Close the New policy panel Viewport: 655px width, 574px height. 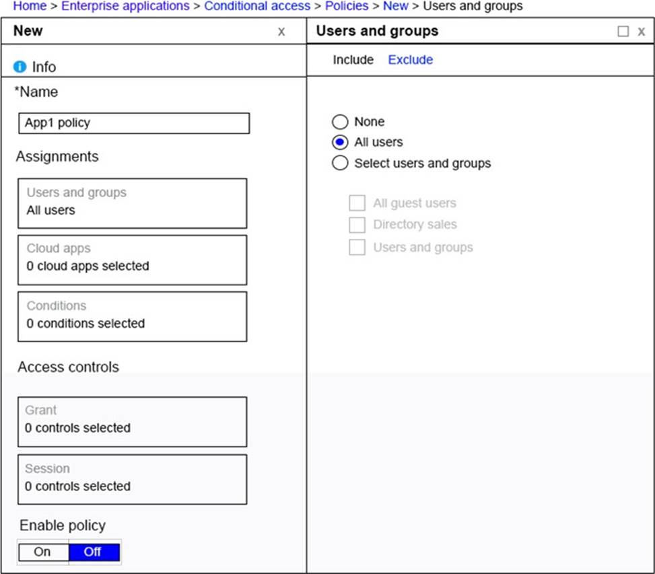point(281,32)
